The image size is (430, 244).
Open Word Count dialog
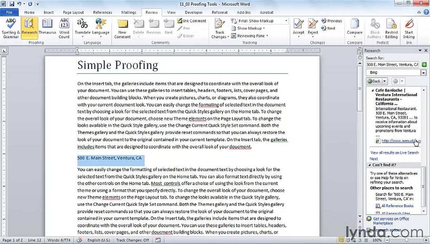(64, 28)
